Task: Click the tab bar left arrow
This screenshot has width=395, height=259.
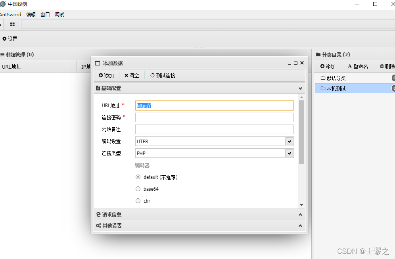Action: click(1, 25)
